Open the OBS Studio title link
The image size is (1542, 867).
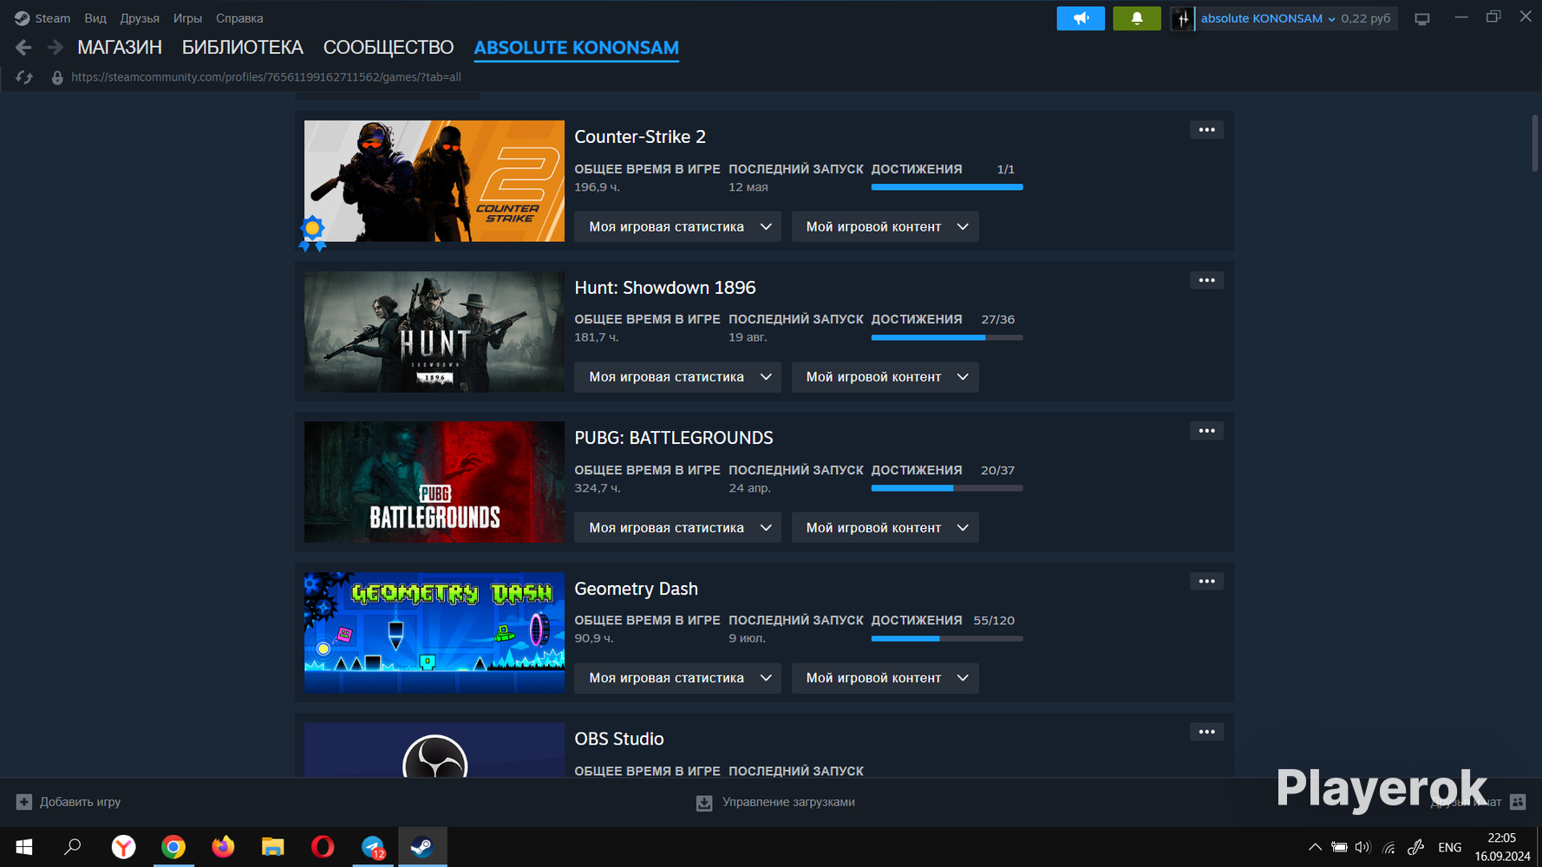click(x=619, y=739)
